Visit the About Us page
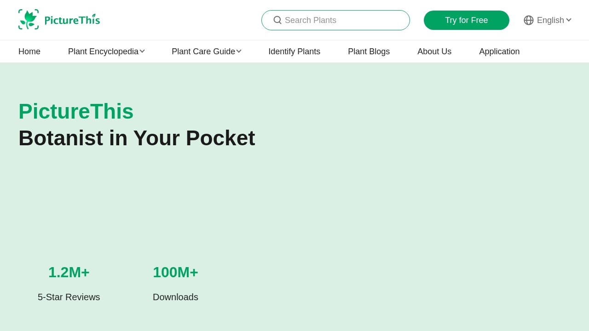This screenshot has height=331, width=589. (434, 51)
